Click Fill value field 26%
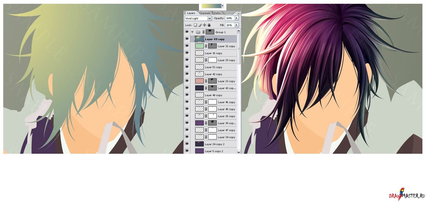Screen dimensions: 427x203 click(230, 25)
